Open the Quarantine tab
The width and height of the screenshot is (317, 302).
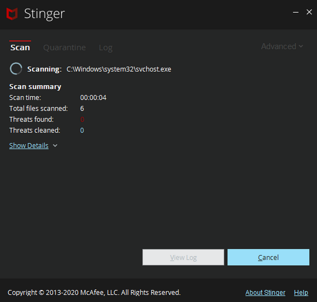pyautogui.click(x=64, y=48)
